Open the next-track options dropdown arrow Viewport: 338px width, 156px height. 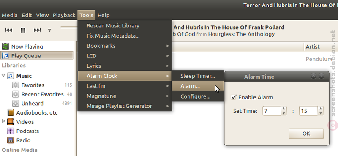pos(49,30)
